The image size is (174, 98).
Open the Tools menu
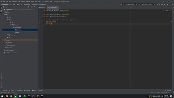pos(39,2)
